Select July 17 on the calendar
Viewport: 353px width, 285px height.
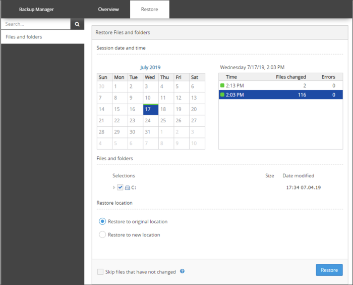[x=149, y=109]
